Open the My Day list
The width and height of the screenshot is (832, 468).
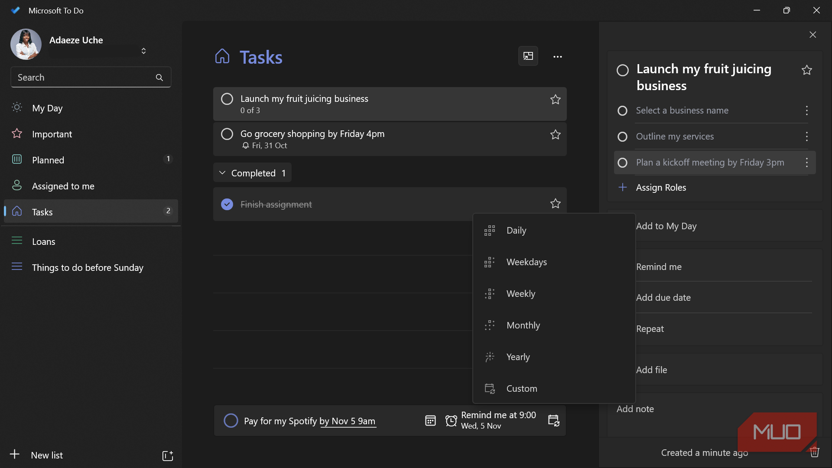(x=91, y=108)
